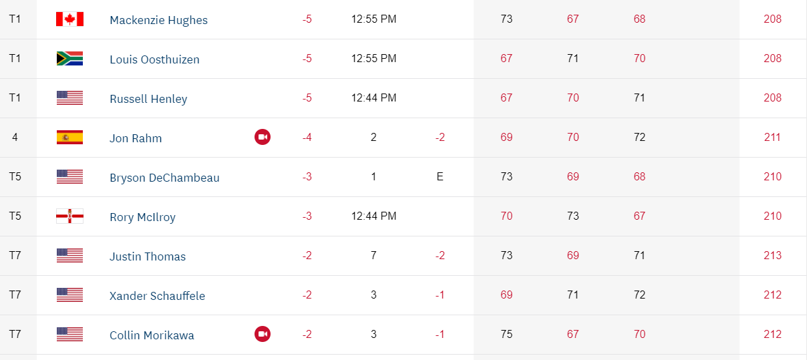Click the Northern Ireland flag beside Rory McIlroy
The width and height of the screenshot is (807, 360).
(69, 216)
